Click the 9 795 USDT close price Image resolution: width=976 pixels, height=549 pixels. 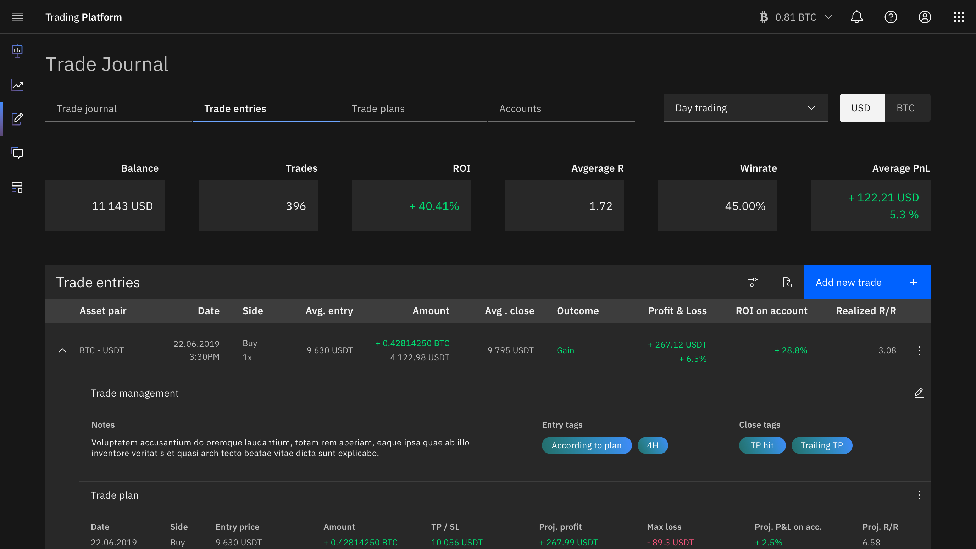click(x=510, y=350)
